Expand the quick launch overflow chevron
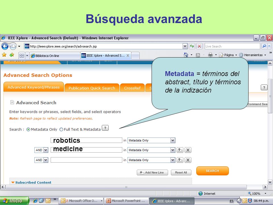The image size is (273, 205). click(x=55, y=199)
